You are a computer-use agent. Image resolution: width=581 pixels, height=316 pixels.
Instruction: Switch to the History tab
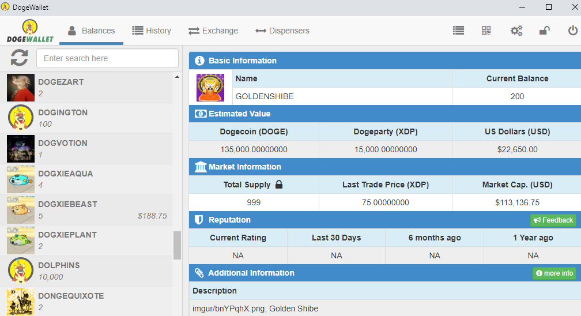click(x=152, y=31)
